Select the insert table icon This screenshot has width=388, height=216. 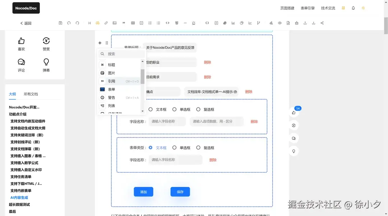point(133,23)
